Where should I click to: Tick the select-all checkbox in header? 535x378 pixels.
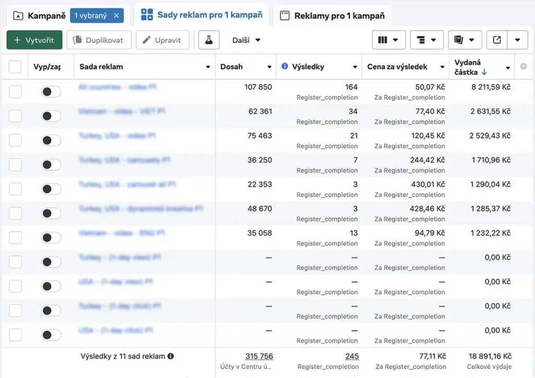coord(15,67)
